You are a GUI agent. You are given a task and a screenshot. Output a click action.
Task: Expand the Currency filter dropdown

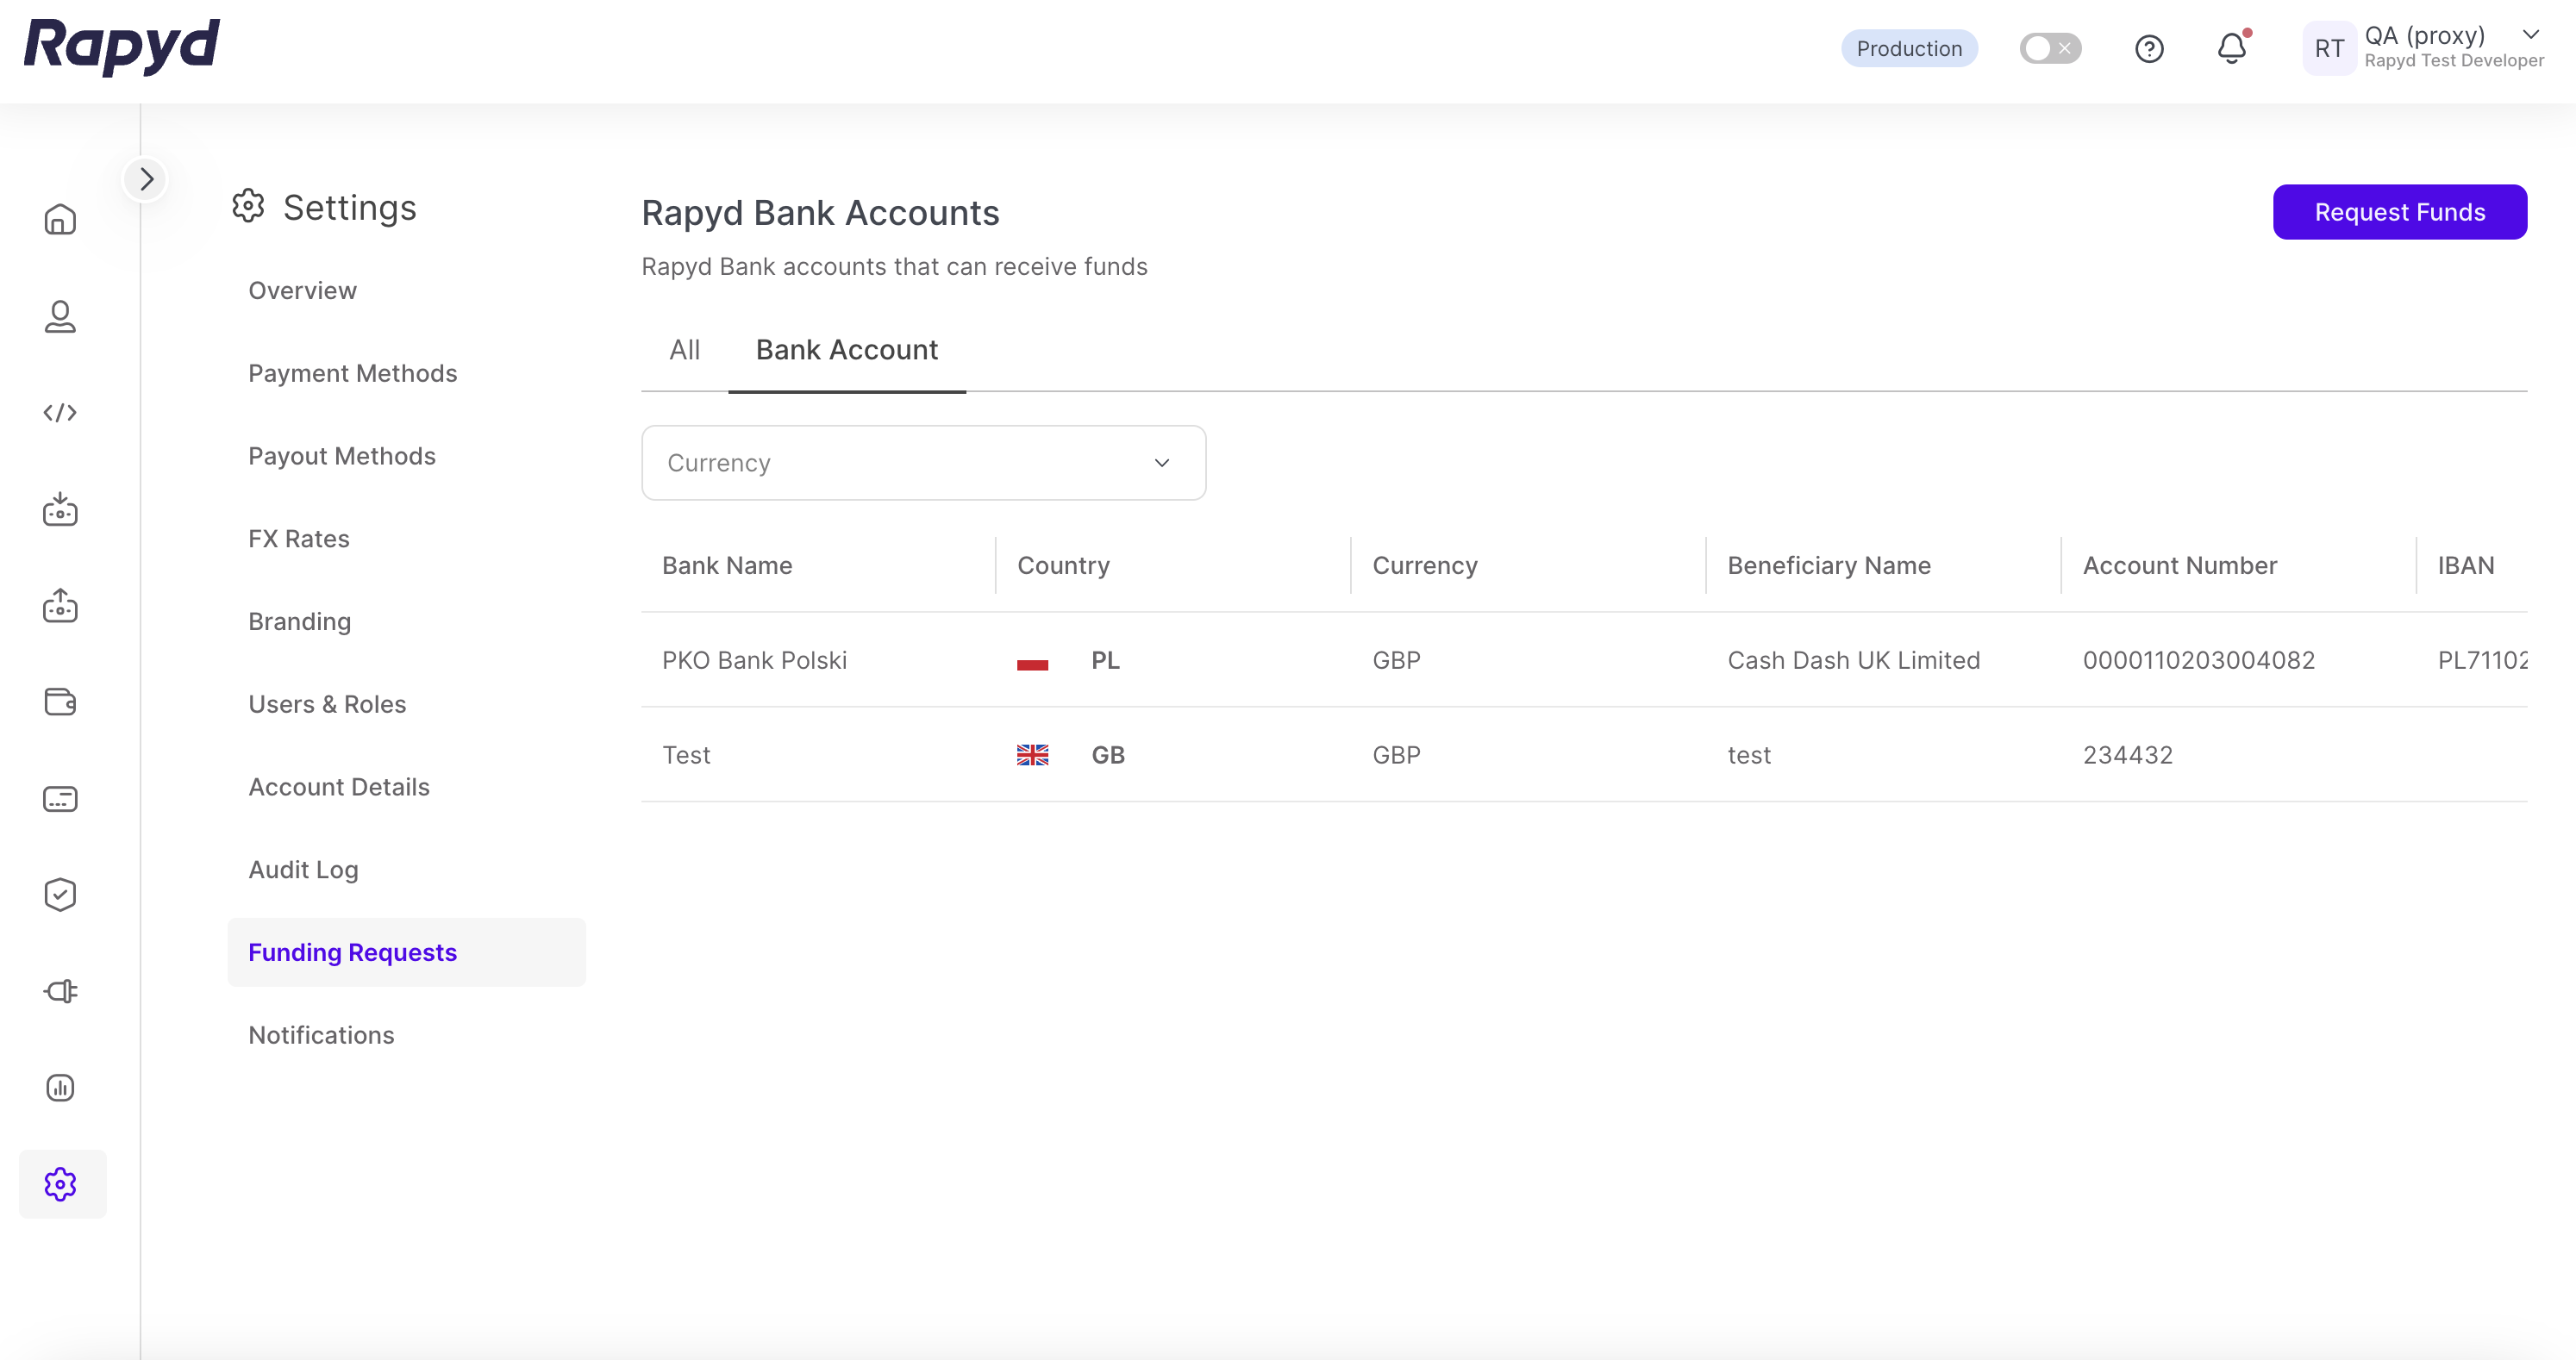(923, 463)
